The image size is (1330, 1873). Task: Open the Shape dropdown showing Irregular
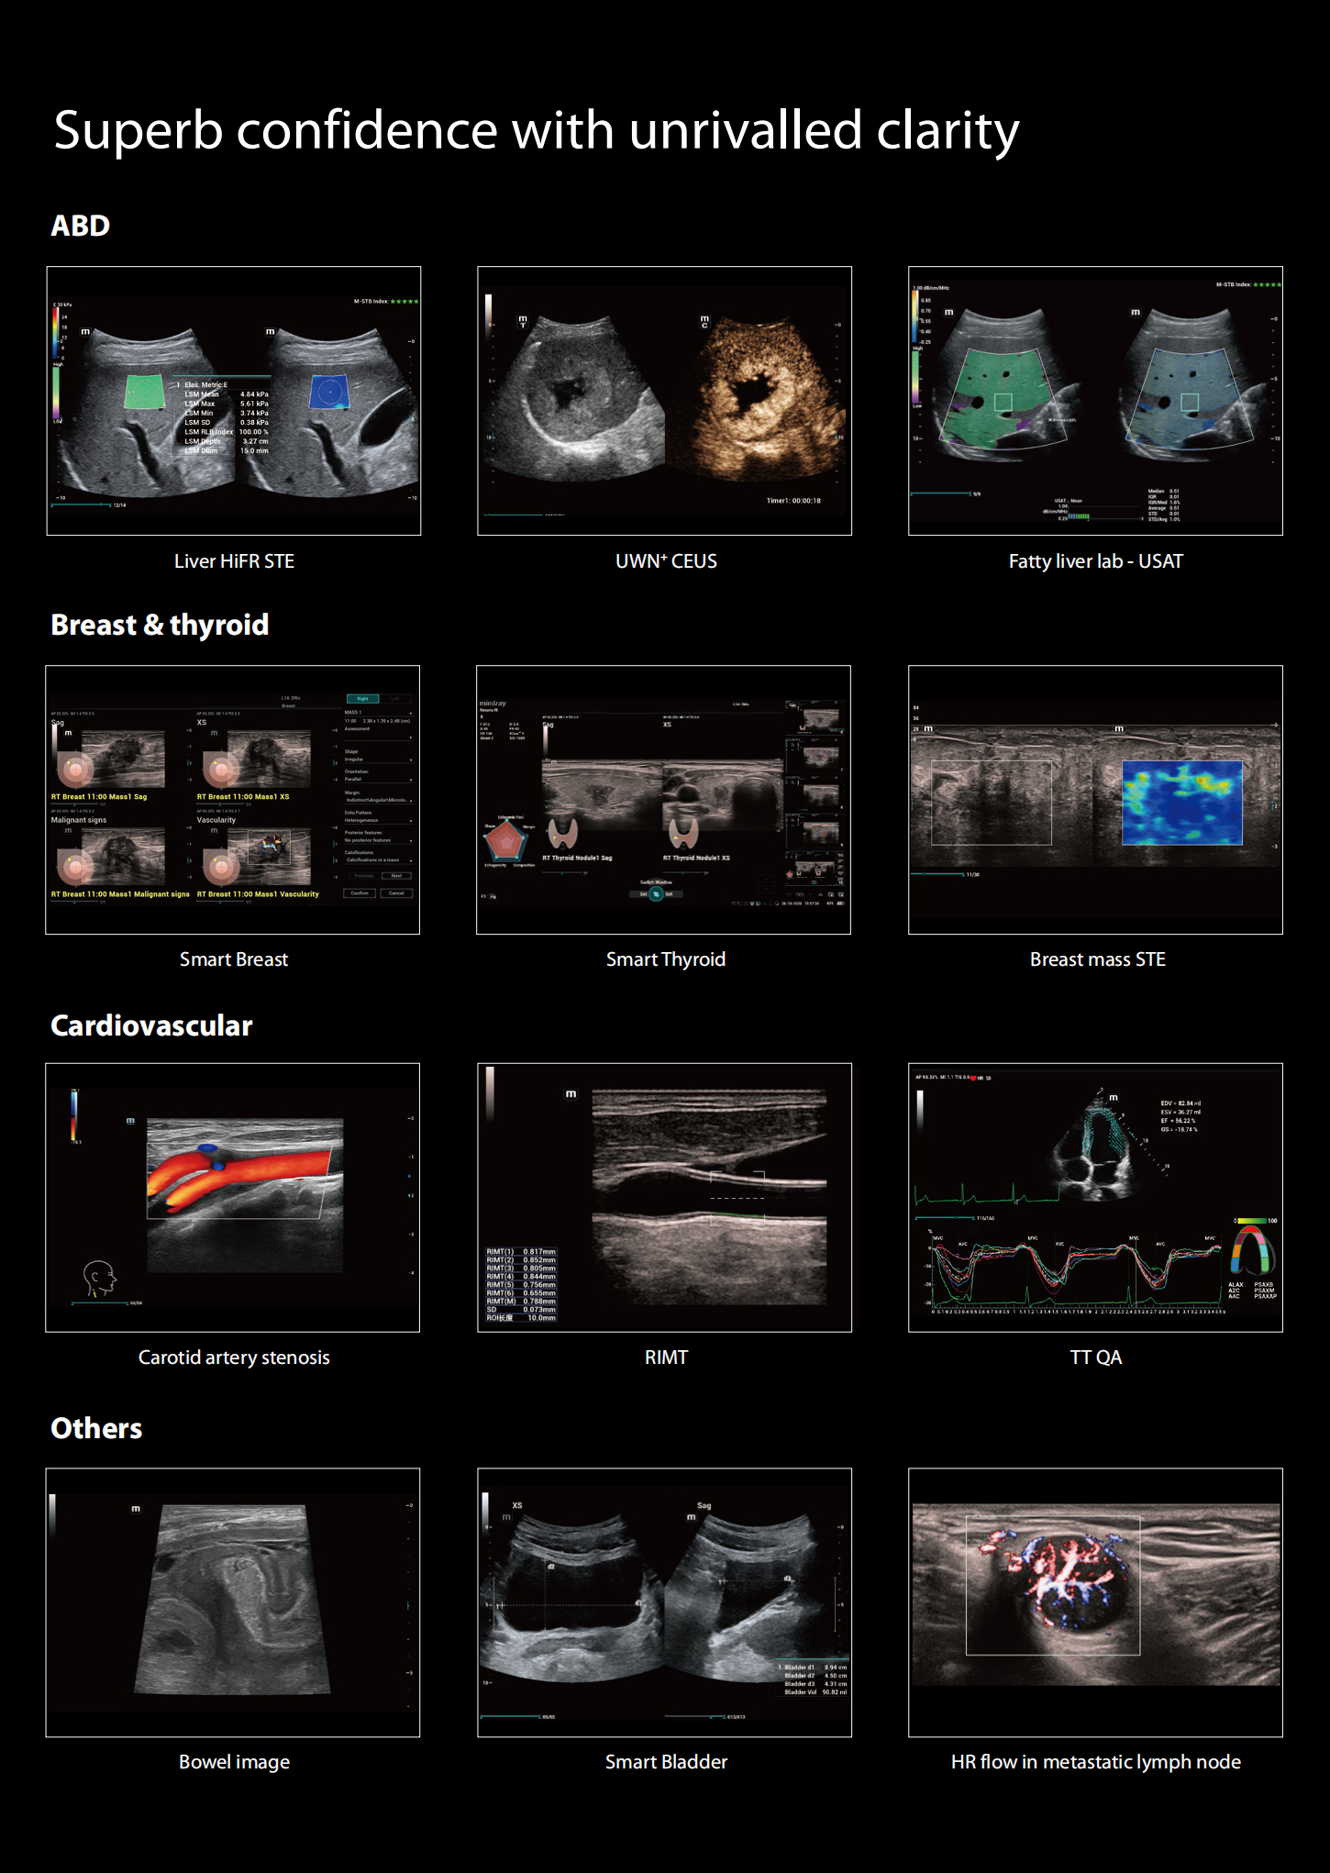pyautogui.click(x=379, y=759)
